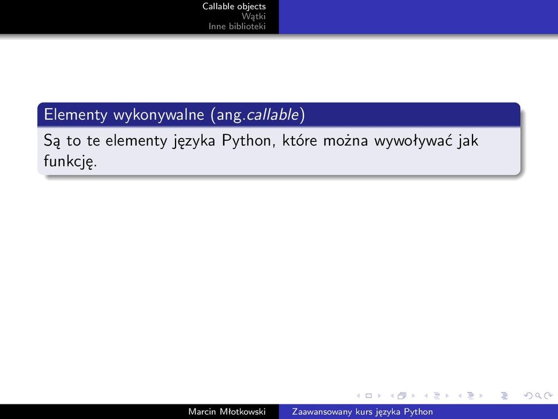The height and width of the screenshot is (419, 558).
Task: Click the block text starting with 'Są to te elementy'
Action: click(261, 151)
